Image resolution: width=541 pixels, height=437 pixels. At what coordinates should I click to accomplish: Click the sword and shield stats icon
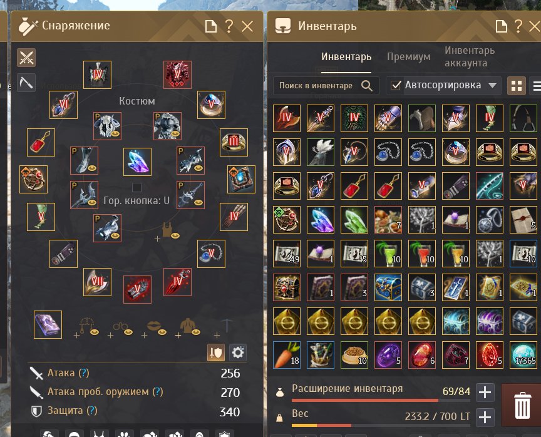[x=216, y=352]
